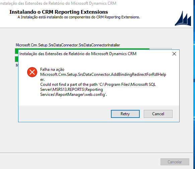This screenshot has width=195, height=169.
Task: Click the 'A Instalação está instalando' subtitle
Action: tap(79, 17)
